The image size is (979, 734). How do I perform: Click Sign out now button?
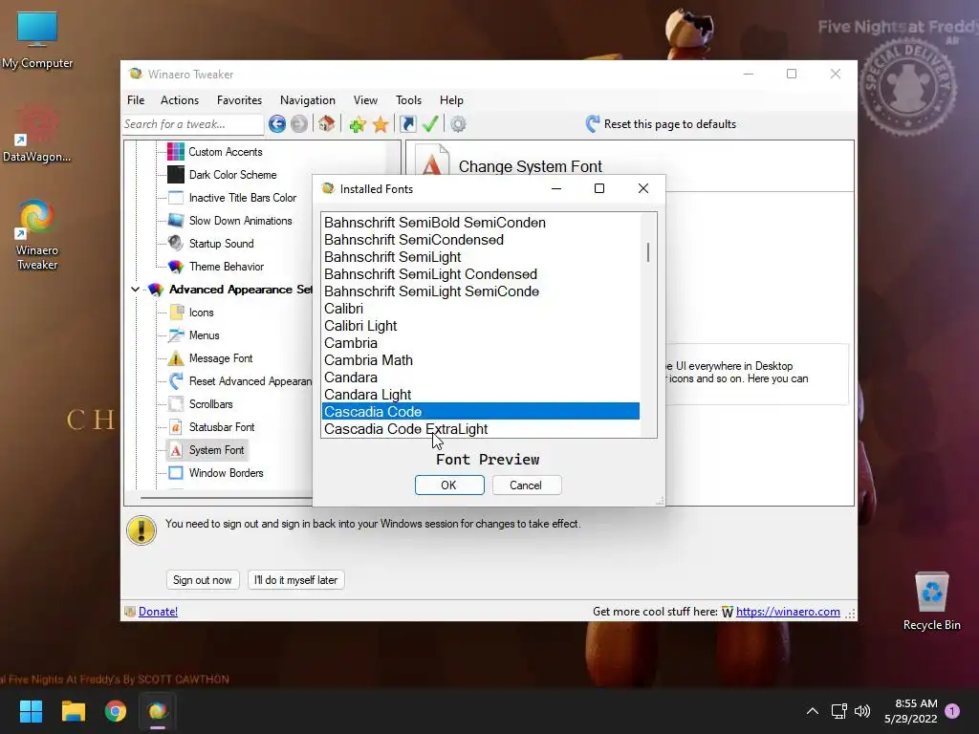click(x=203, y=580)
